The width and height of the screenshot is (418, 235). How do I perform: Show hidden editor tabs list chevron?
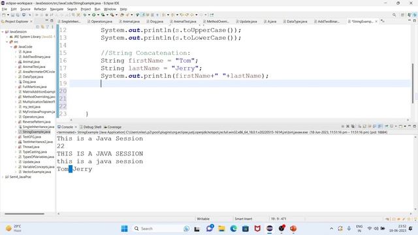coord(383,21)
